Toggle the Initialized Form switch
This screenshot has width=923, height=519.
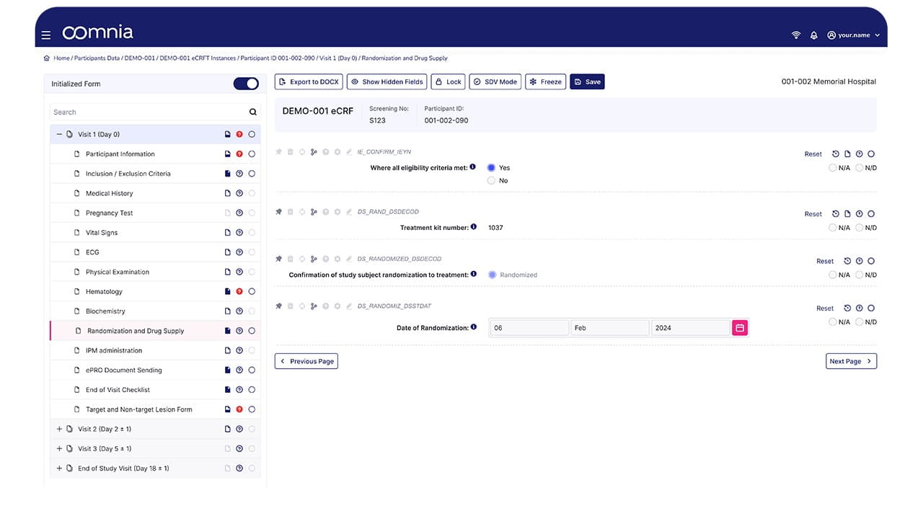[x=246, y=83]
